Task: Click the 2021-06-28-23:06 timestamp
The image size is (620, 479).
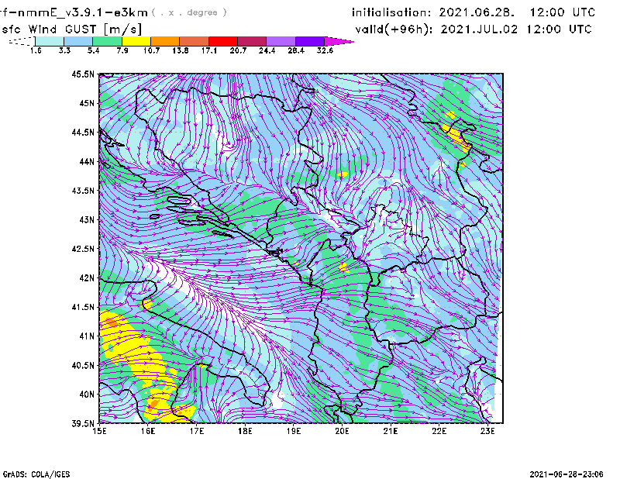Action: tap(567, 473)
